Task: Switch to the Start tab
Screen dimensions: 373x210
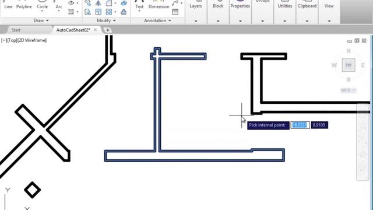Action: 16,30
